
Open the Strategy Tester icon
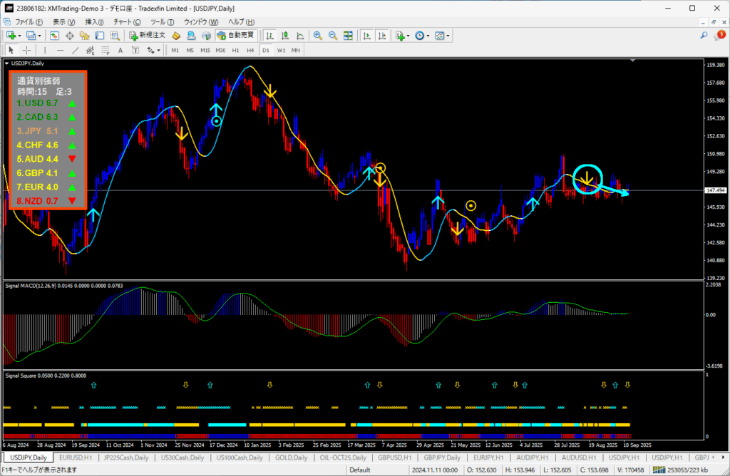point(115,36)
